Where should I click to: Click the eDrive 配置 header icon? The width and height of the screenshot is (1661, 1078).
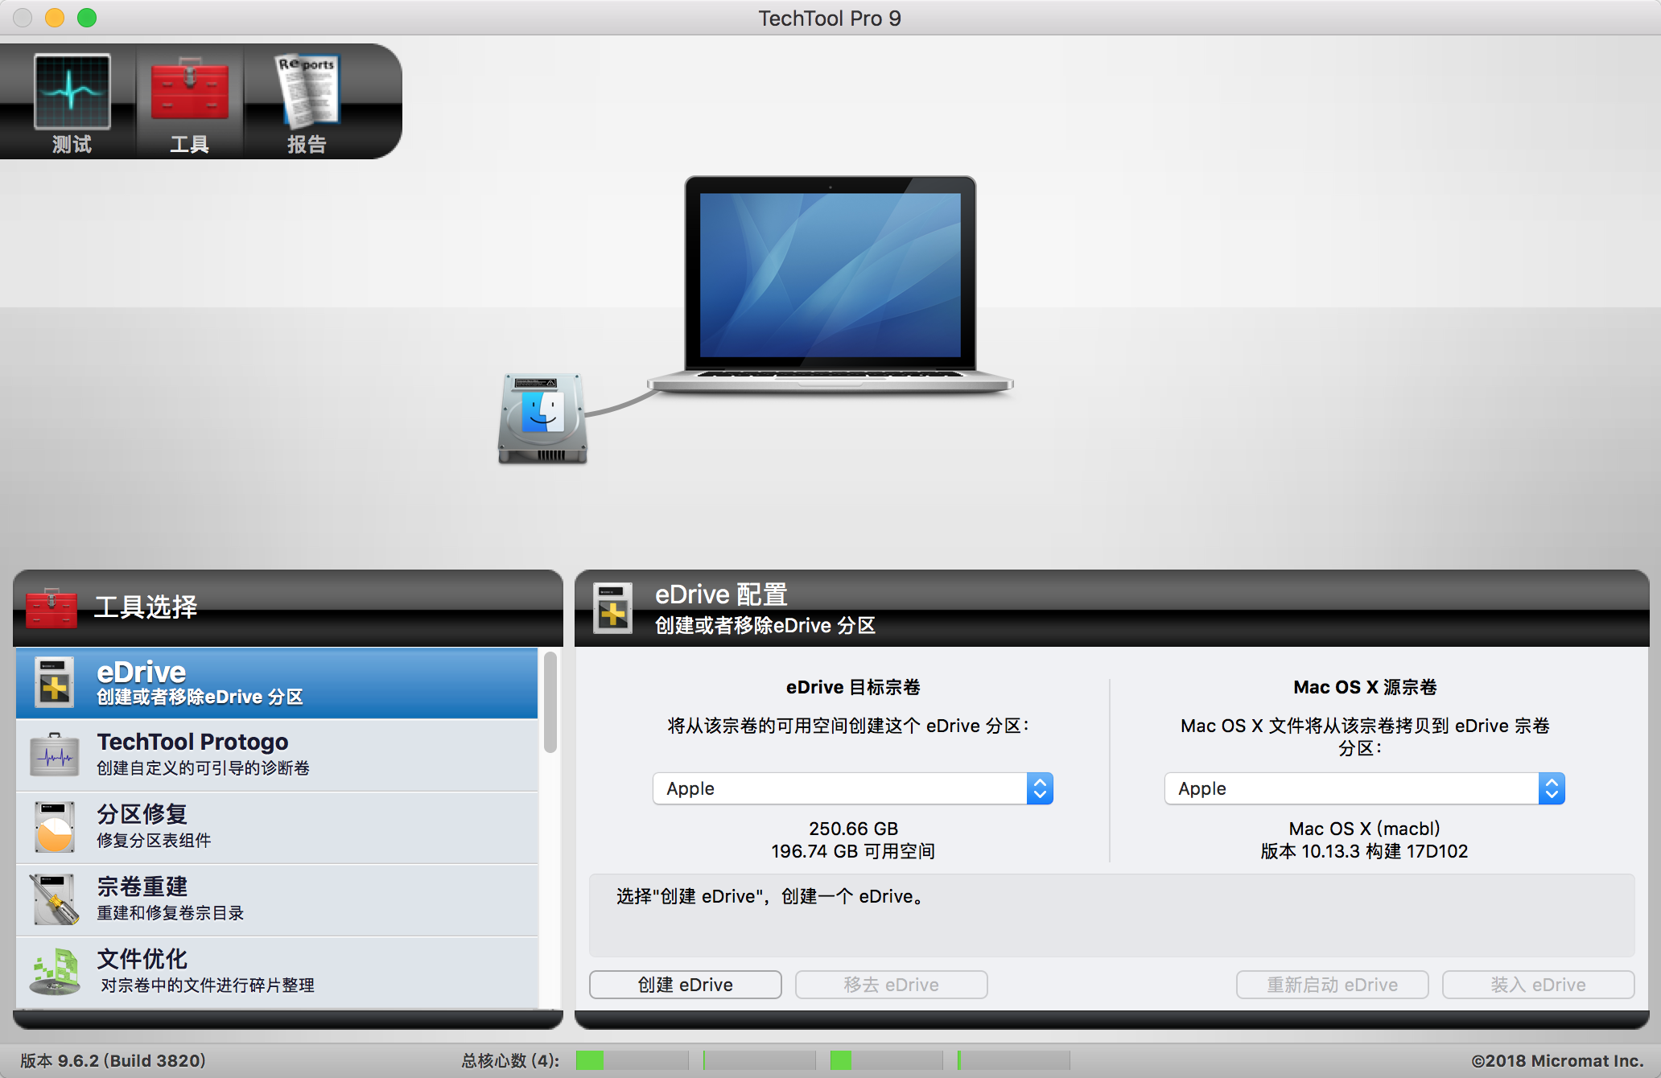pos(612,609)
